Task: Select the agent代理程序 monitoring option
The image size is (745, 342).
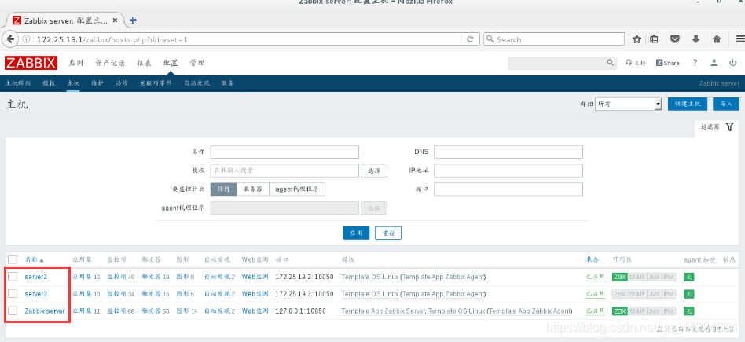Action: pyautogui.click(x=297, y=189)
